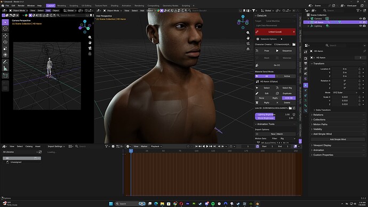Toggle lock on Scale X
This screenshot has width=368, height=207.
(x=359, y=97)
